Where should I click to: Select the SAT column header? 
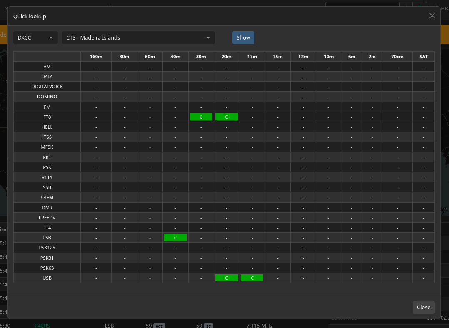(423, 56)
